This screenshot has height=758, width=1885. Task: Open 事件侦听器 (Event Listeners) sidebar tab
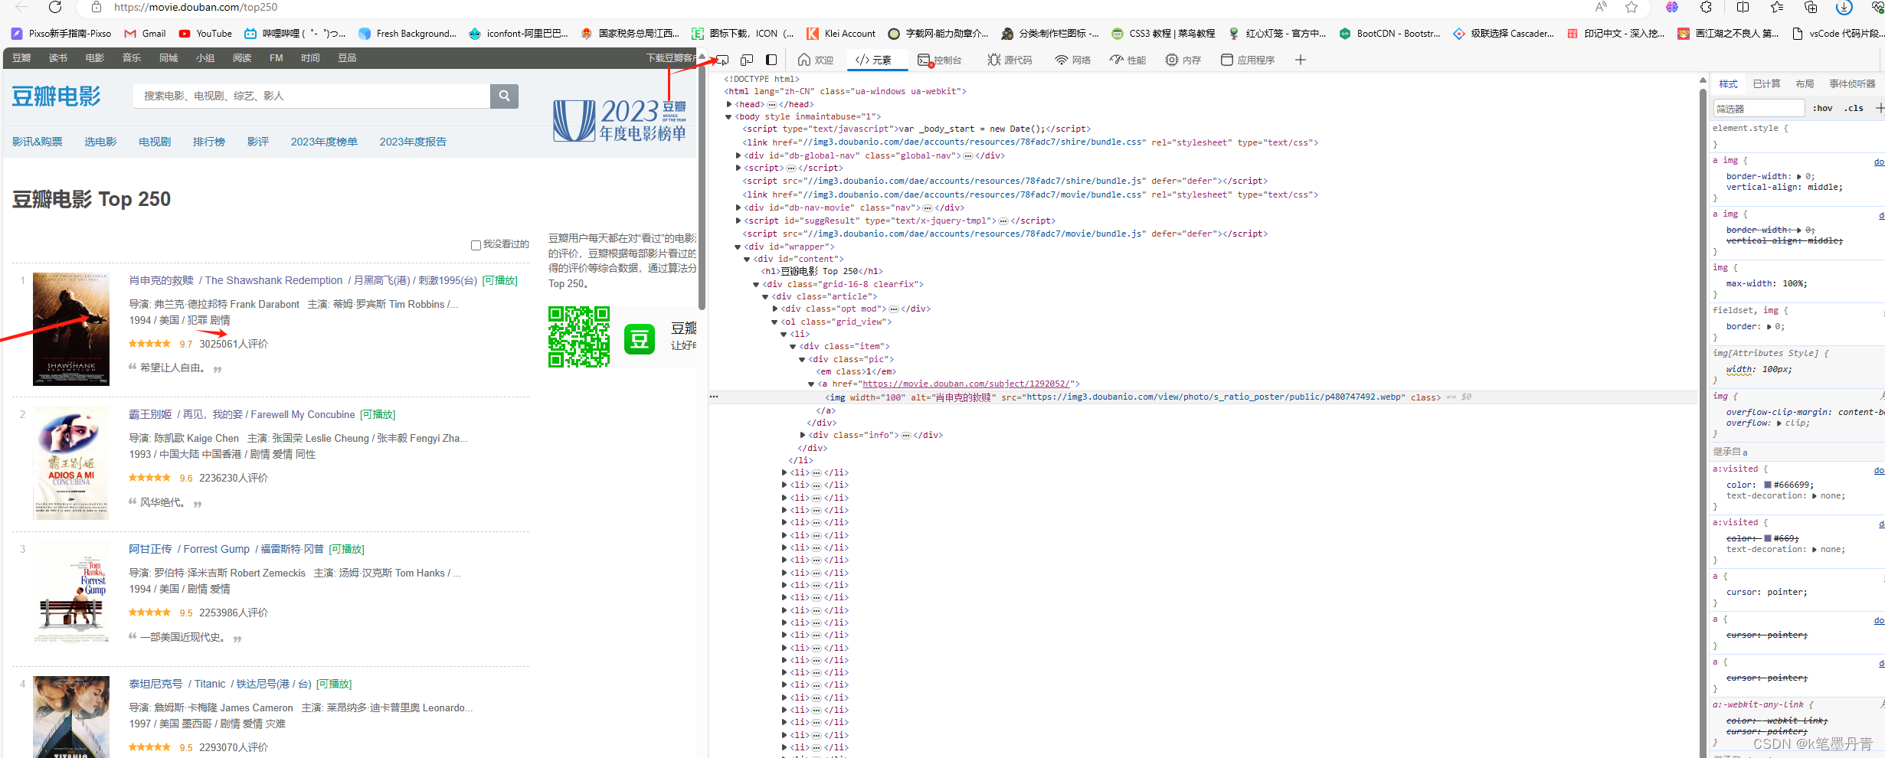click(x=1852, y=84)
